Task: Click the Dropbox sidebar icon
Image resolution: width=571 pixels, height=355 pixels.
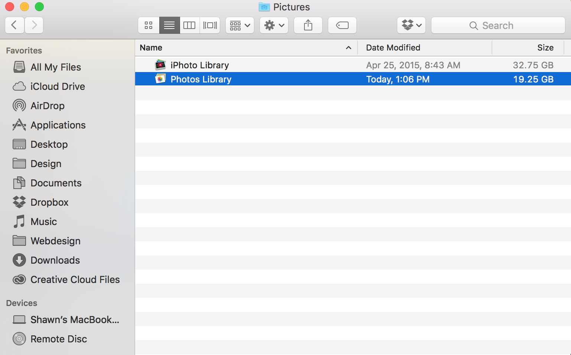Action: [x=19, y=202]
